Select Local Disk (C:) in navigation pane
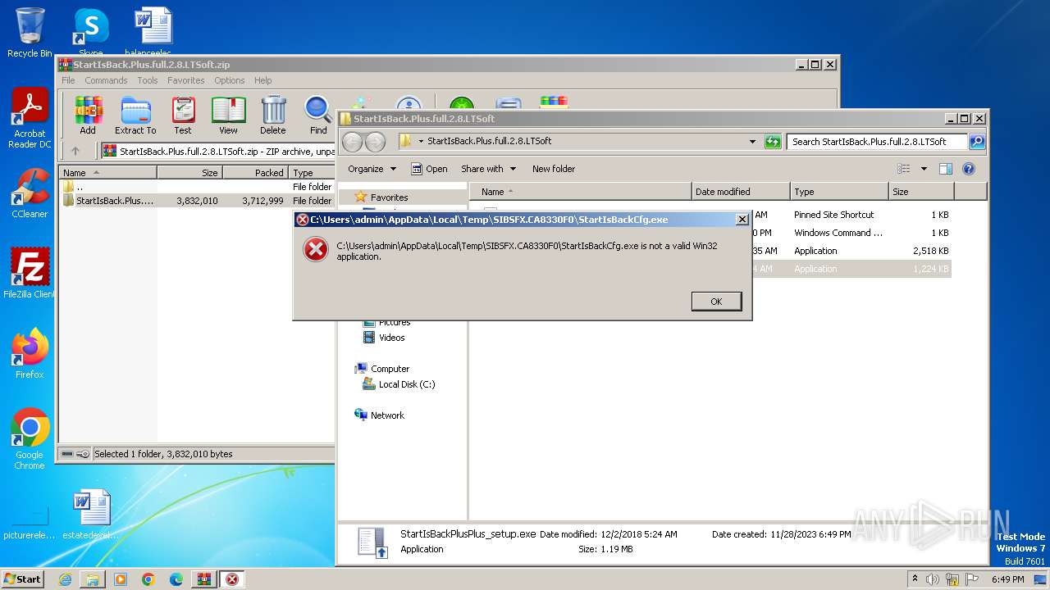Viewport: 1050px width, 590px height. tap(407, 384)
